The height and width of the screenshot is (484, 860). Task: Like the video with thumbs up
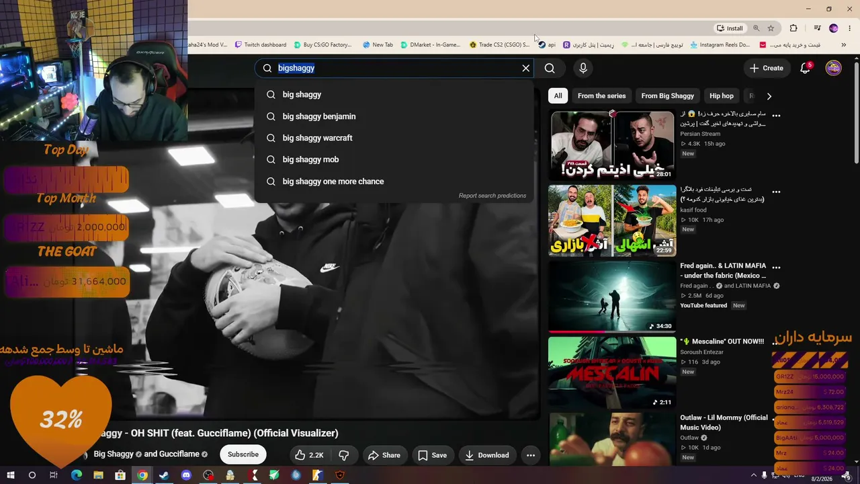tap(309, 455)
